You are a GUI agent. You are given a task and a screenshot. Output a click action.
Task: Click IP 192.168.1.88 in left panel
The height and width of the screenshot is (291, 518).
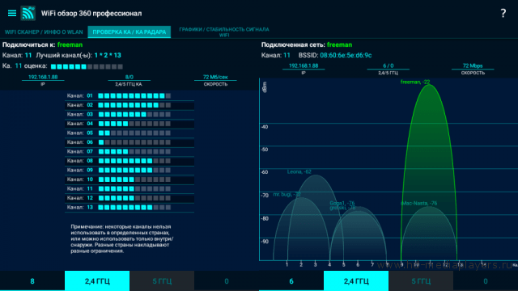click(43, 77)
